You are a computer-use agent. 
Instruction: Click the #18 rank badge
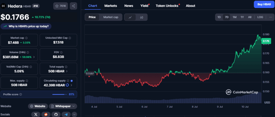tap(36, 6)
